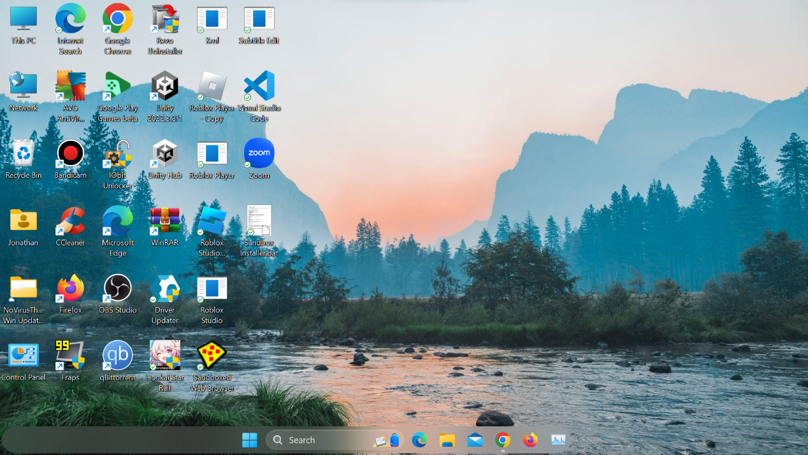This screenshot has width=808, height=455.
Task: Select the Control Panel desktop icon
Action: point(24,362)
